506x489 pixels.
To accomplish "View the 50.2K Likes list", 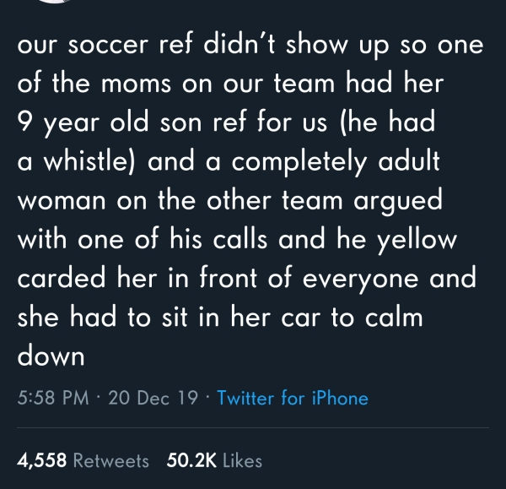I will tap(214, 460).
